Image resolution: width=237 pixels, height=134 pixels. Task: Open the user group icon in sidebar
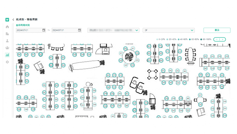[x=7, y=48]
